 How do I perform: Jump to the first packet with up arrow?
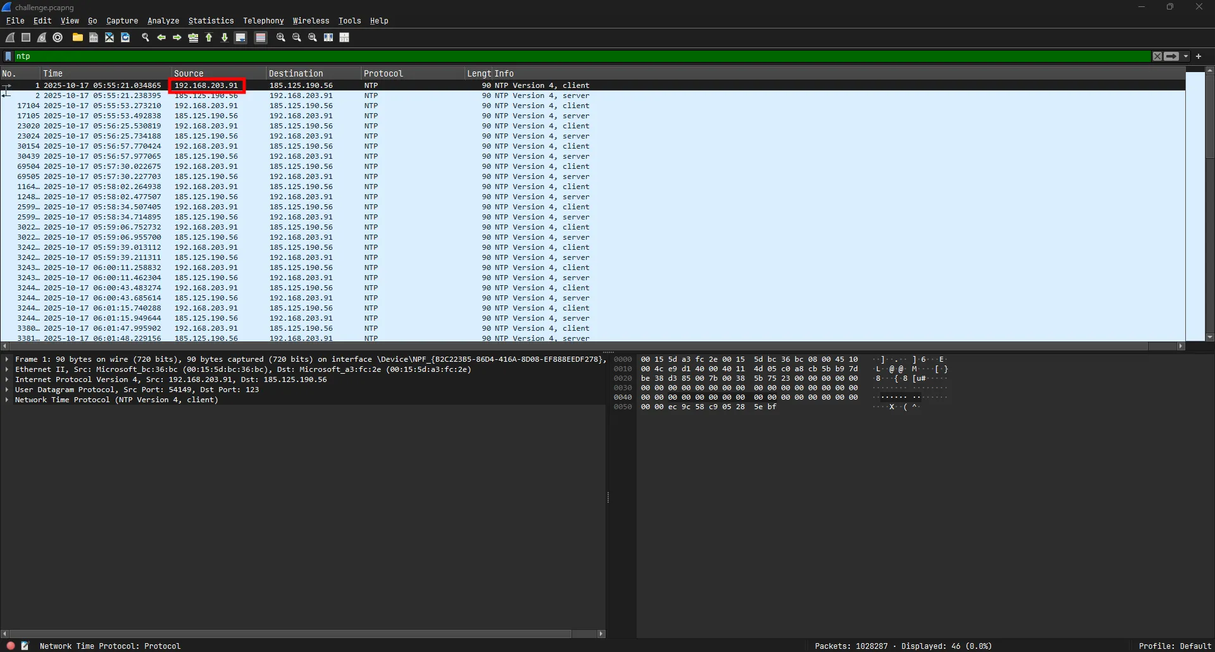pos(209,38)
